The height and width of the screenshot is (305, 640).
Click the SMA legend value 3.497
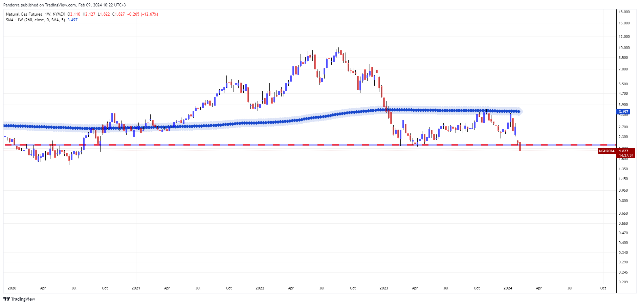point(72,20)
